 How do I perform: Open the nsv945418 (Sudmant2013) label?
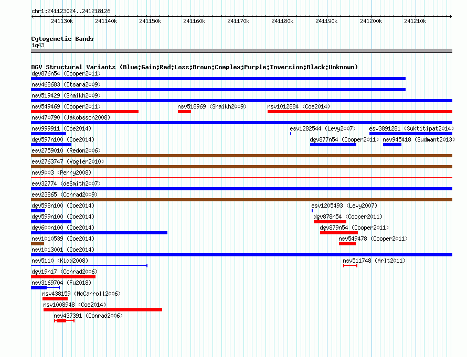pyautogui.click(x=419, y=139)
